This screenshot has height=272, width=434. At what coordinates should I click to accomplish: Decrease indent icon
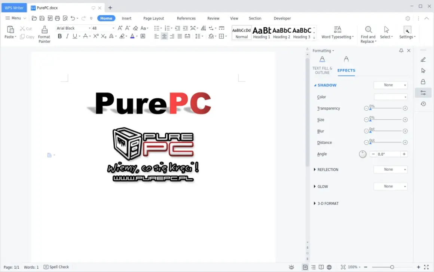point(177,28)
